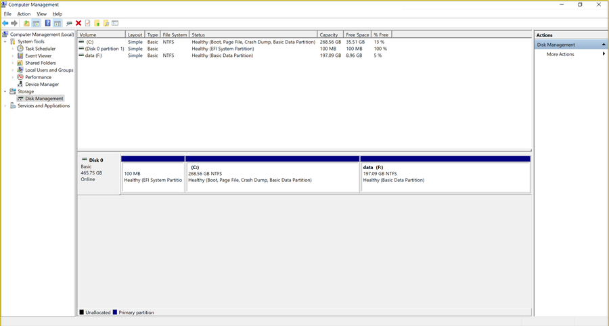Viewport: 609px width, 326px height.
Task: Click the Up One Level folder icon
Action: [x=26, y=23]
